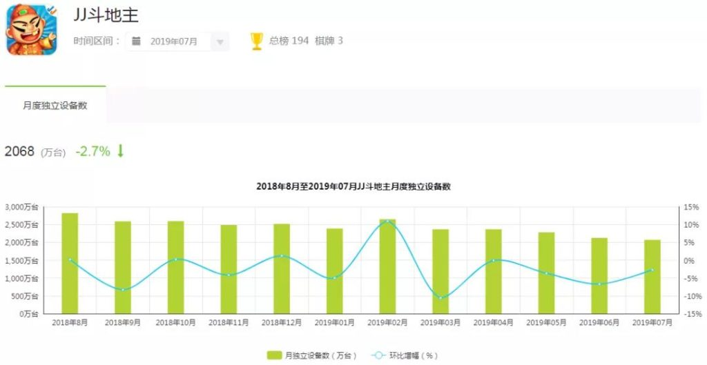Click the line point at 2019年06月
Viewport: 707px width, 365px height.
[x=599, y=284]
